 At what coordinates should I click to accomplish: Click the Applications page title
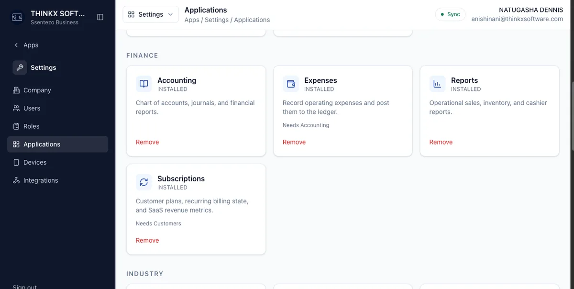[206, 10]
